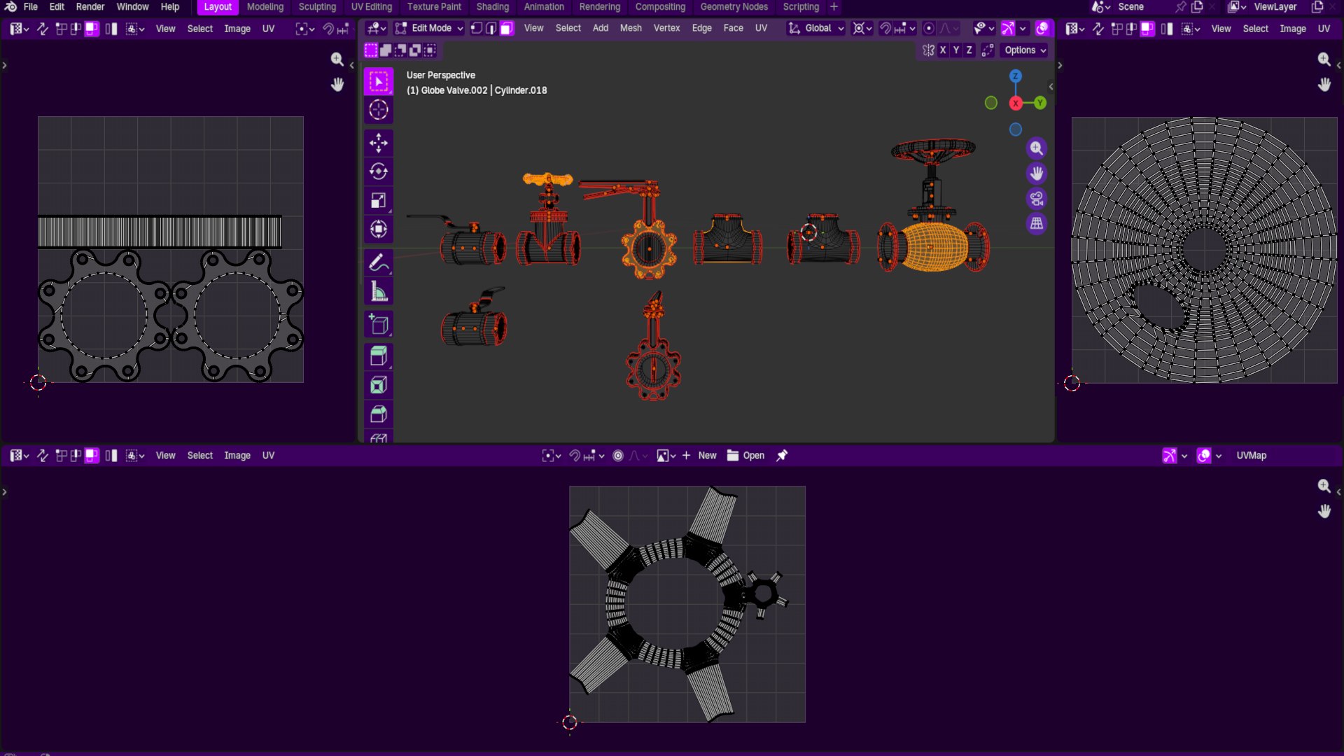
Task: Click the Y axis on navigation gizmo
Action: [x=1040, y=103]
